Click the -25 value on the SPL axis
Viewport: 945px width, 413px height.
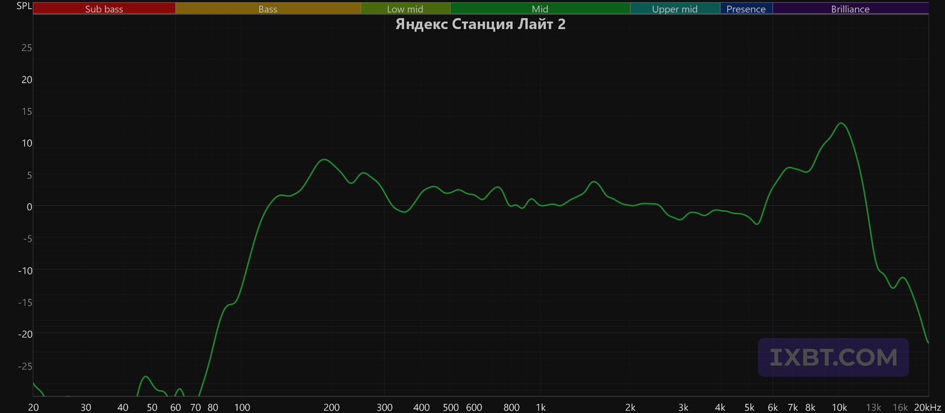pos(26,366)
